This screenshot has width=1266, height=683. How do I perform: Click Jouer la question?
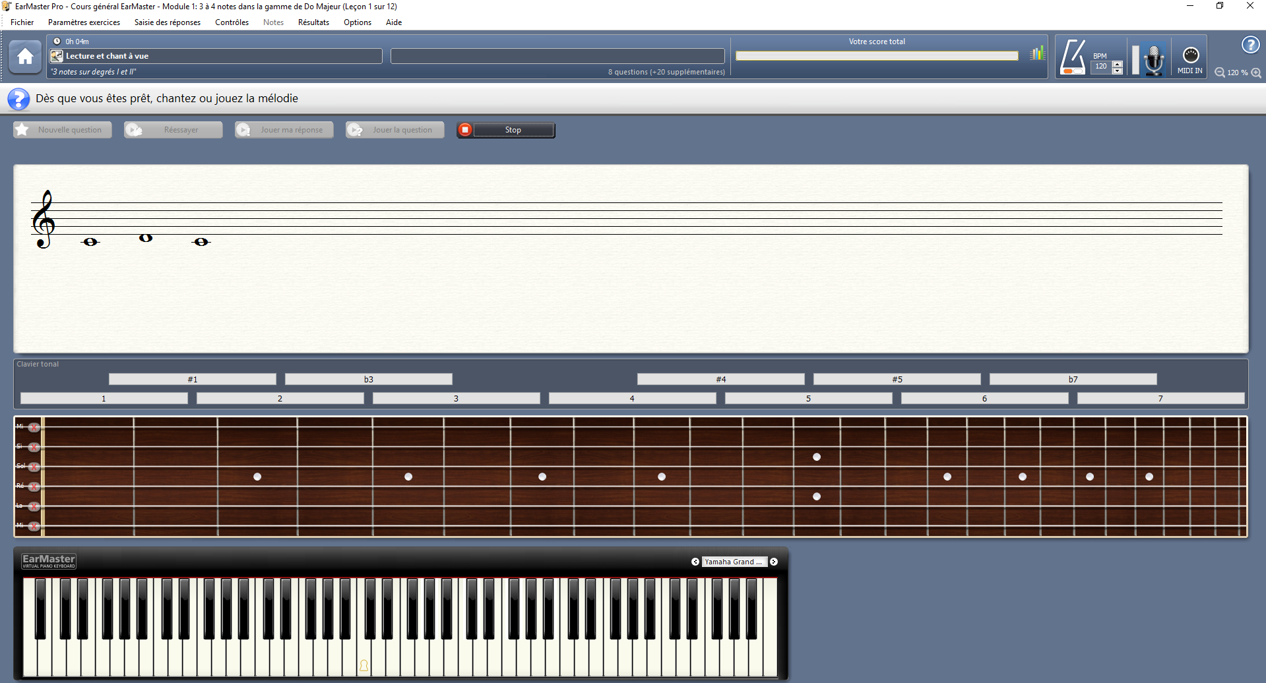[395, 130]
